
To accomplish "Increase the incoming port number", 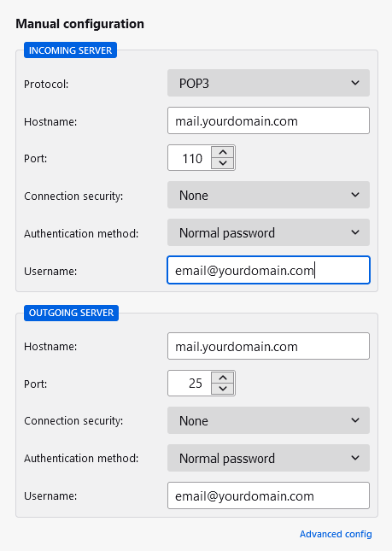I will coord(223,153).
